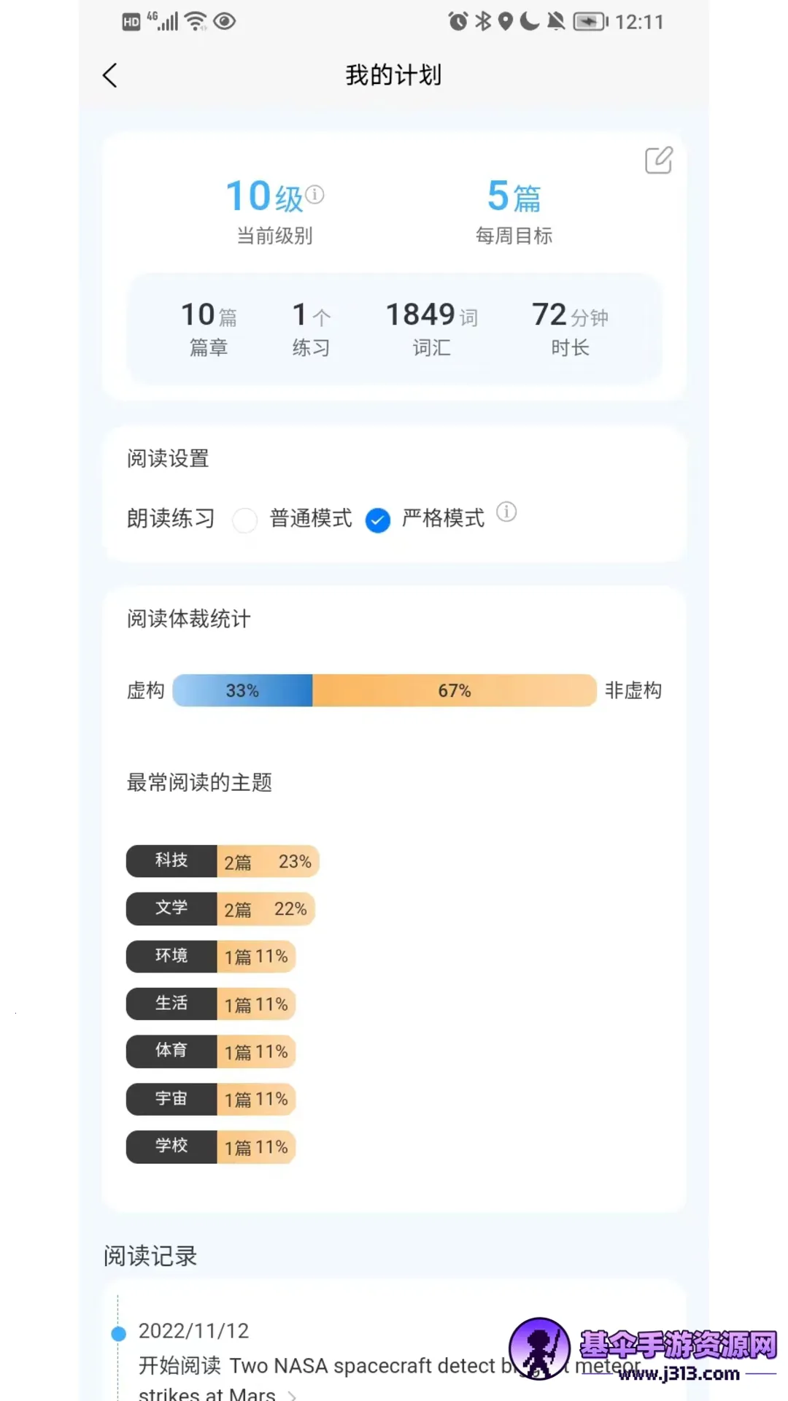
Task: Select the strict mode radio button
Action: 377,520
